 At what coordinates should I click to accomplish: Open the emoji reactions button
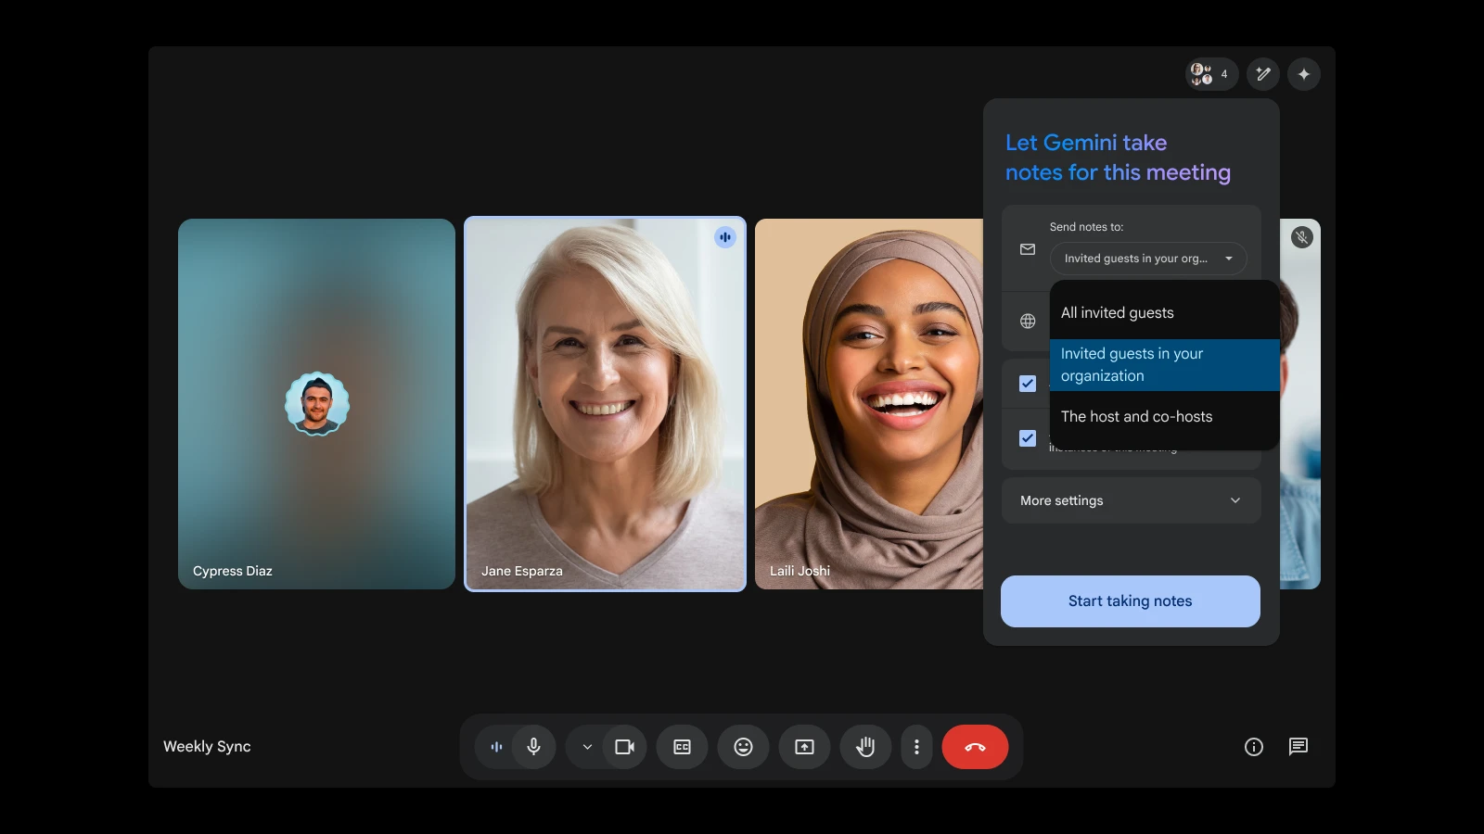[x=743, y=747]
